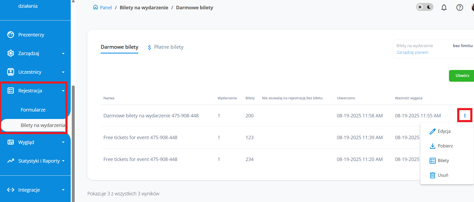Click the home icon next to Panel
The image size is (474, 202).
pos(96,7)
